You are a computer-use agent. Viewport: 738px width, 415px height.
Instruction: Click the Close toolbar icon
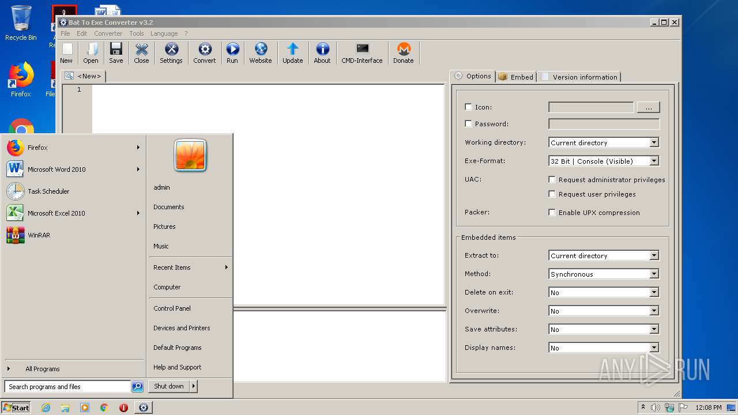click(x=141, y=49)
